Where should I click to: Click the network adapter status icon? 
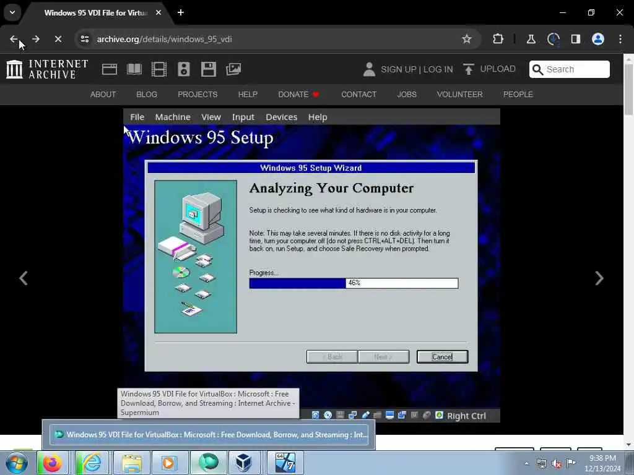(x=352, y=415)
